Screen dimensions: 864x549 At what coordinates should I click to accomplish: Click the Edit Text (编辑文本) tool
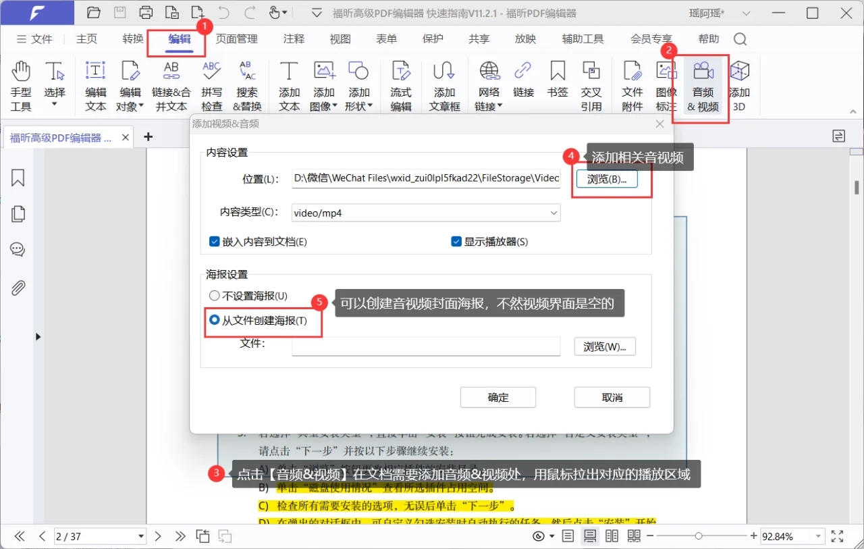tap(96, 86)
